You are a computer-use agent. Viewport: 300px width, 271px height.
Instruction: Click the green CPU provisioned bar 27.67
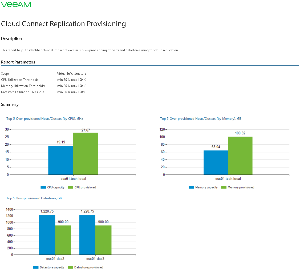click(x=86, y=154)
